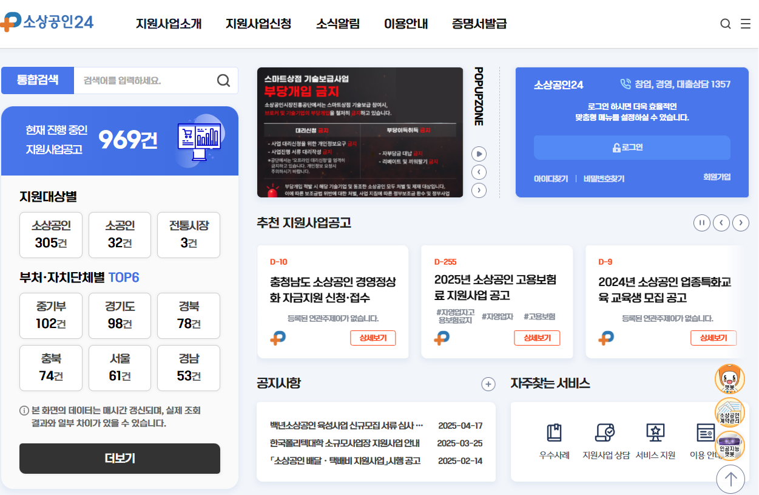Open the 한국폴리텍대학 소규모사업장 notice
This screenshot has width=759, height=495.
click(345, 443)
